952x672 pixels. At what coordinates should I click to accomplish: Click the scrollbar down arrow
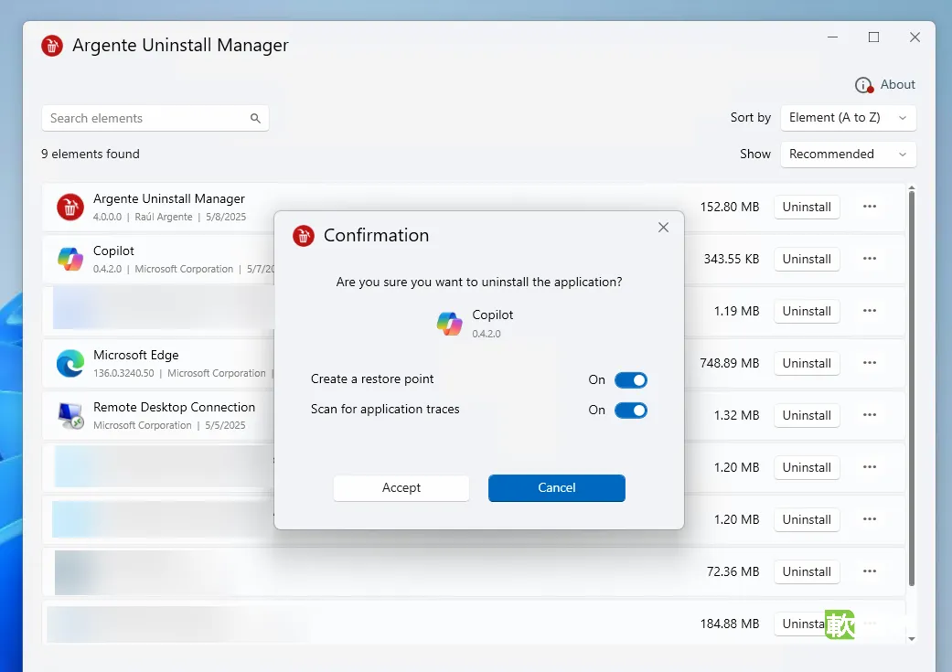912,639
